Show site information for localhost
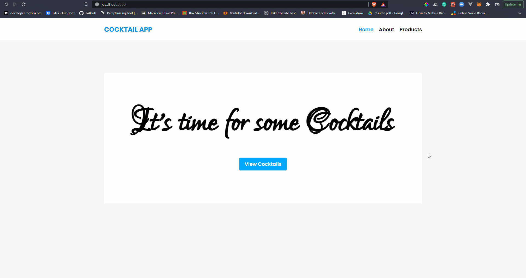526x278 pixels. pyautogui.click(x=97, y=4)
